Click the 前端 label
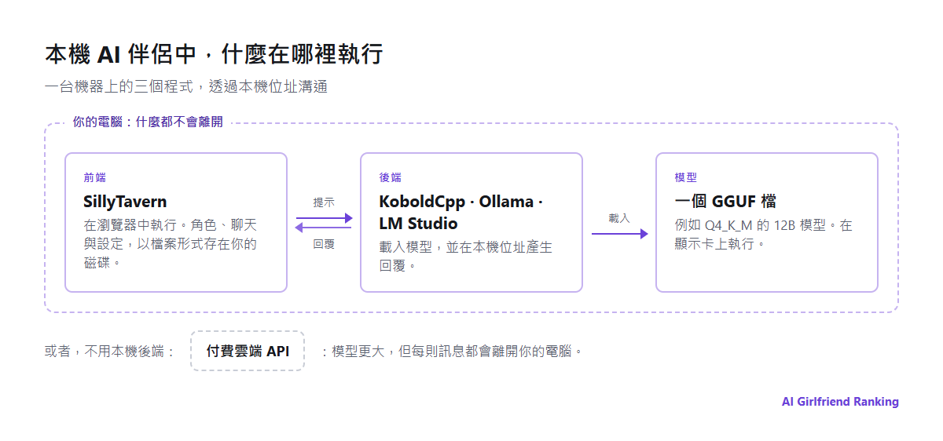Image resolution: width=943 pixels, height=441 pixels. (94, 177)
